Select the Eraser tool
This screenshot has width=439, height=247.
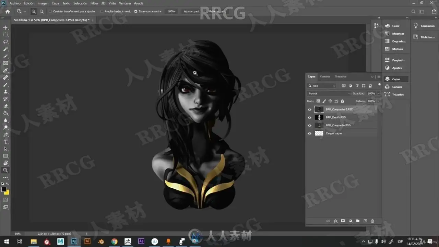tap(5, 106)
